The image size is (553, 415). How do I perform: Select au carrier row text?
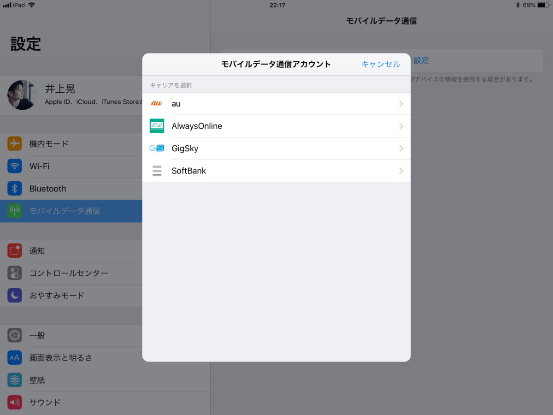tap(176, 104)
